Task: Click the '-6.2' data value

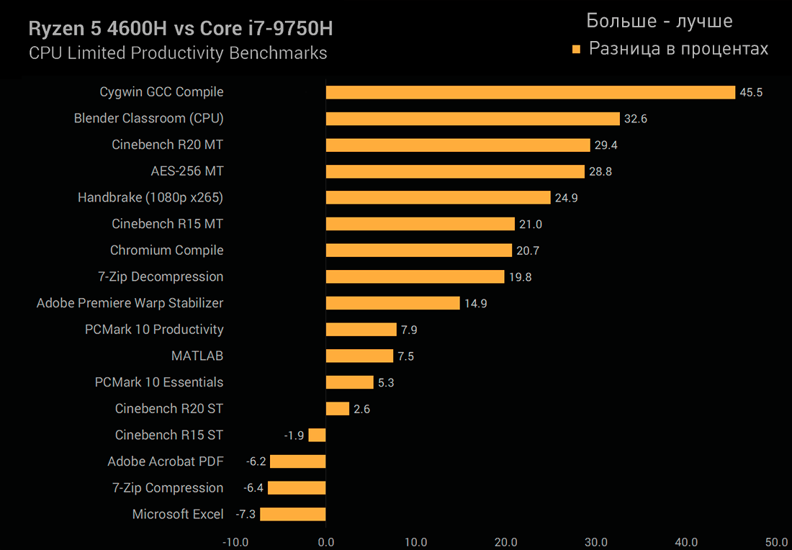Action: click(x=256, y=461)
